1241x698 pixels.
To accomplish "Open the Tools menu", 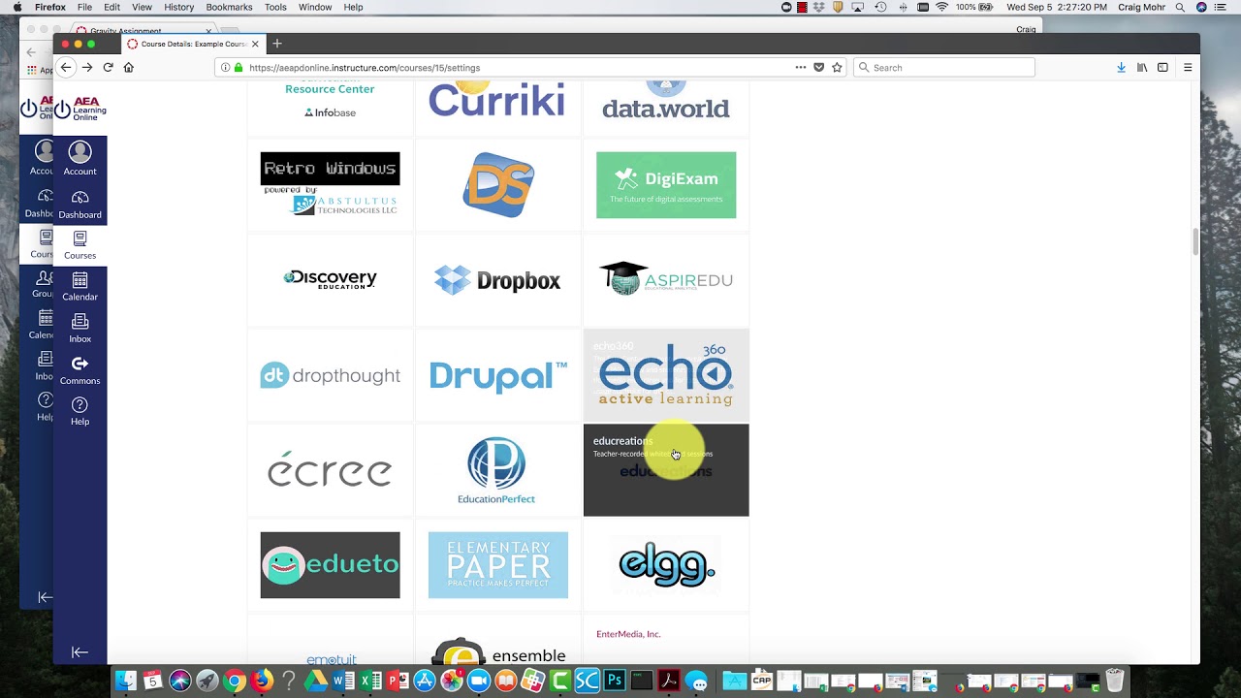I will click(275, 7).
